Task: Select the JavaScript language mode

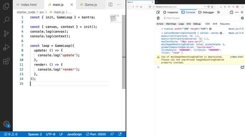Action: [x=74, y=134]
